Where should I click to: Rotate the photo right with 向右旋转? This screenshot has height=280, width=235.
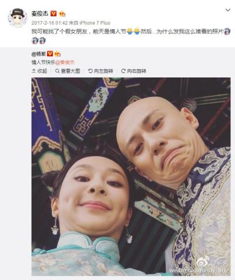134,71
